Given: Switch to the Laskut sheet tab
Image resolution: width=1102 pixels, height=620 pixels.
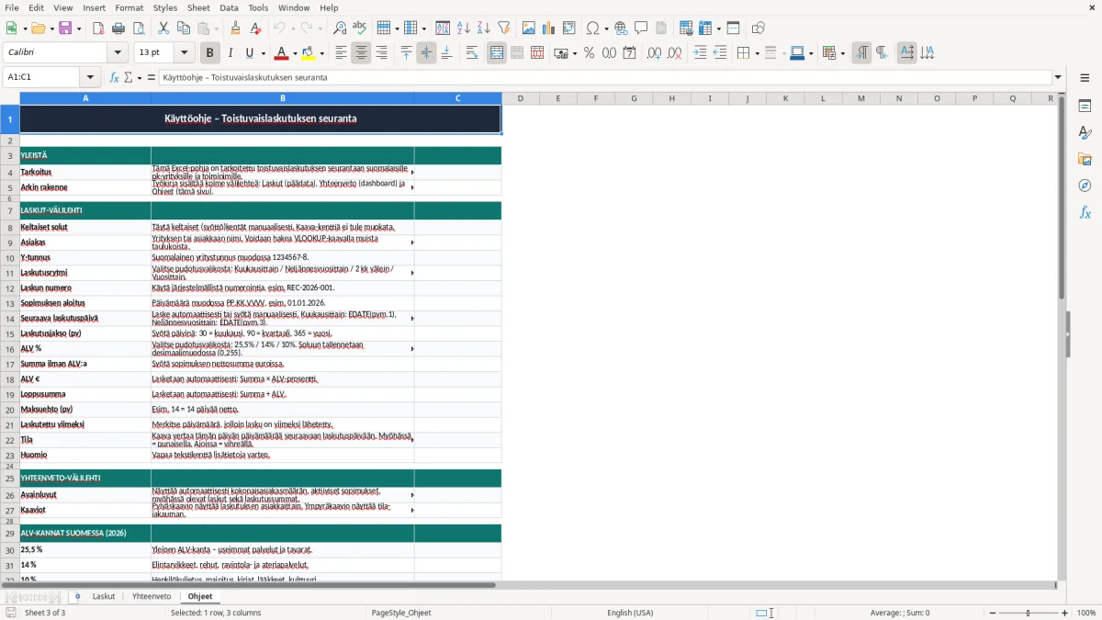Looking at the screenshot, I should pyautogui.click(x=104, y=596).
